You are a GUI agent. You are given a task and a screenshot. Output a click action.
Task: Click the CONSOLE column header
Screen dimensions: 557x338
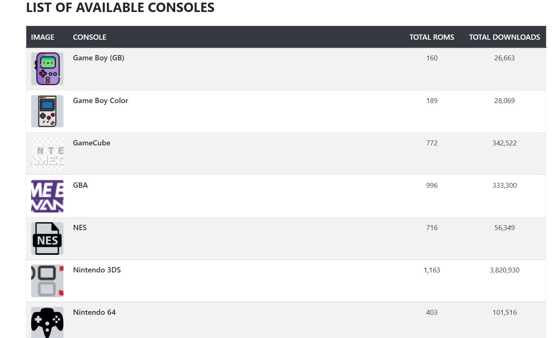90,37
